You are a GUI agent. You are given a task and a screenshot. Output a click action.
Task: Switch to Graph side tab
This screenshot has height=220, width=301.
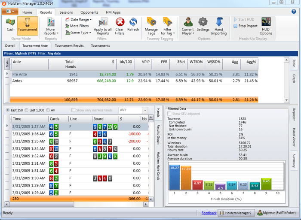tap(294, 78)
